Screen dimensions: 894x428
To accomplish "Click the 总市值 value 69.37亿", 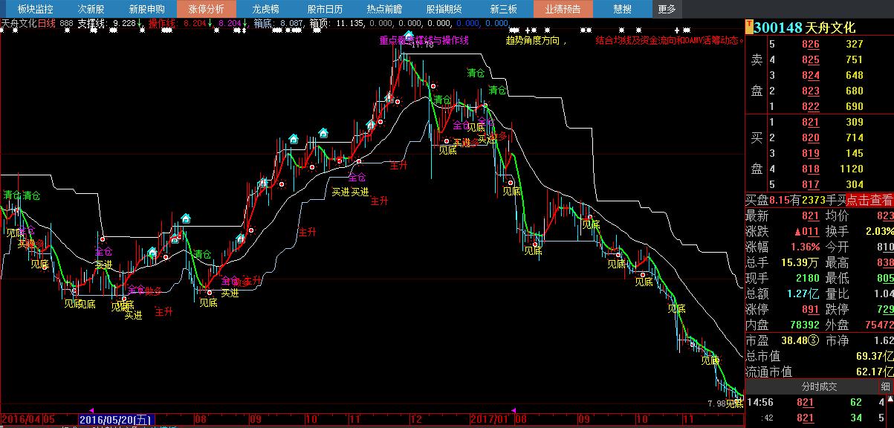I will (875, 356).
